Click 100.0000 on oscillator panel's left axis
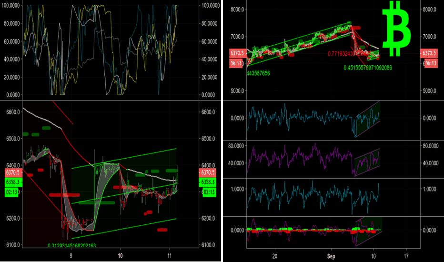 (x=11, y=5)
